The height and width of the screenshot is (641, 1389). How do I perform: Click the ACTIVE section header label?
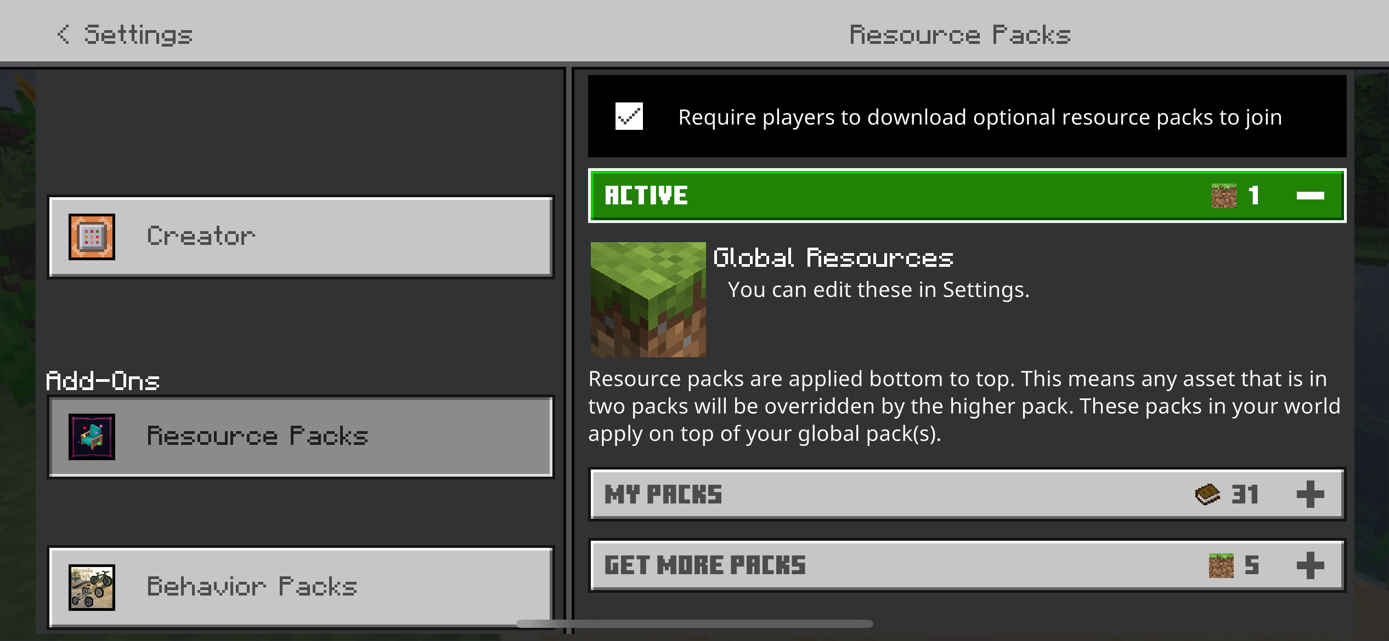click(646, 196)
